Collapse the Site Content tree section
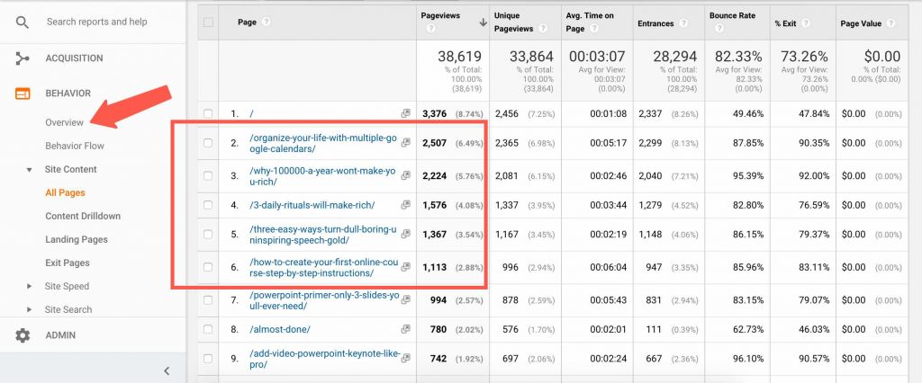 (30, 170)
